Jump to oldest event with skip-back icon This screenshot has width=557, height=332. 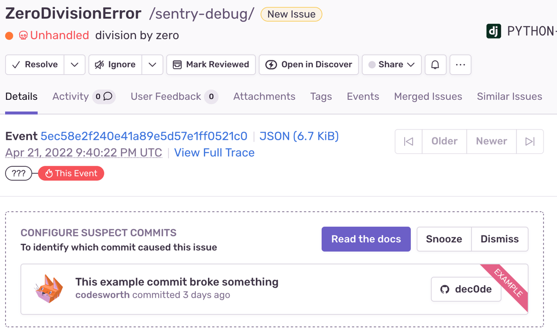click(408, 141)
